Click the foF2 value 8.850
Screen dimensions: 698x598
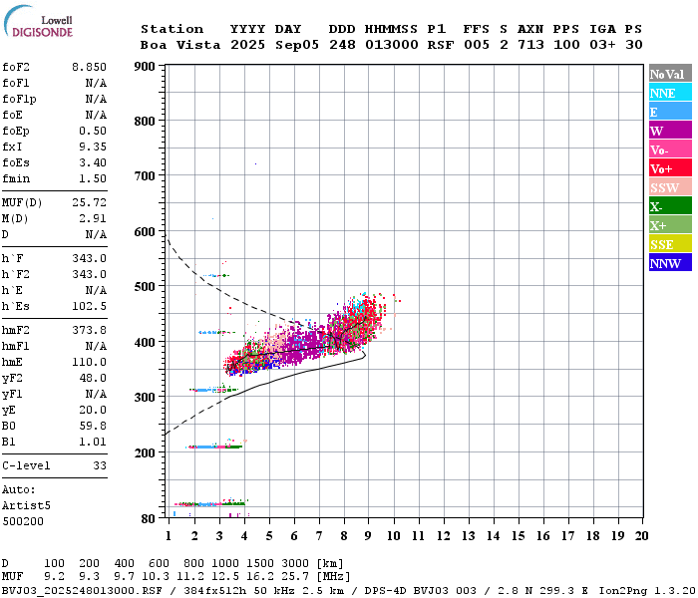pyautogui.click(x=89, y=67)
